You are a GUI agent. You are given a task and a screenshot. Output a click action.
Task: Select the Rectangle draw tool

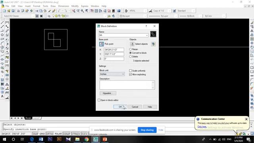click(2, 39)
